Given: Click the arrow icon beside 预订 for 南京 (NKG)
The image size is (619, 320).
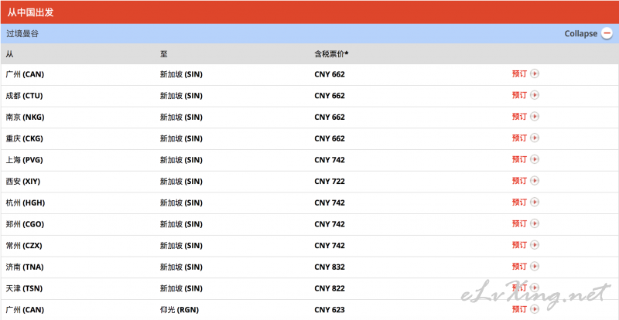Looking at the screenshot, I should [534, 117].
